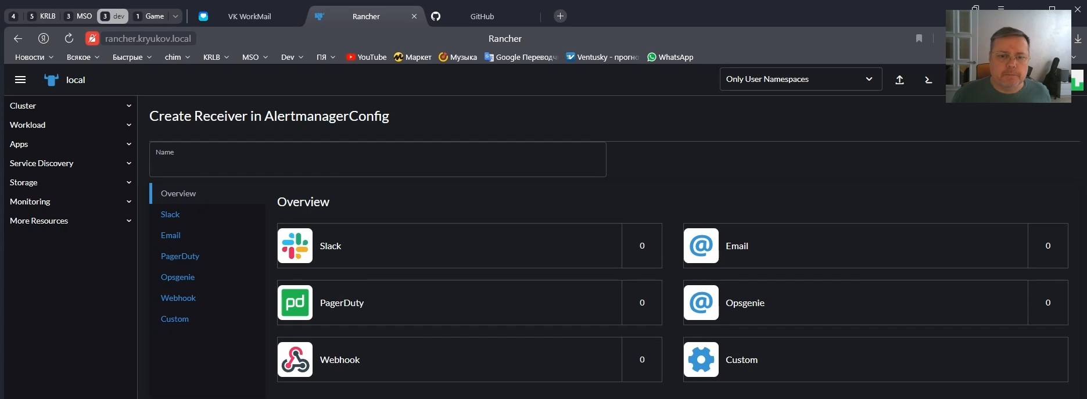This screenshot has width=1087, height=399.
Task: Open the Import YAML upload icon
Action: [899, 80]
